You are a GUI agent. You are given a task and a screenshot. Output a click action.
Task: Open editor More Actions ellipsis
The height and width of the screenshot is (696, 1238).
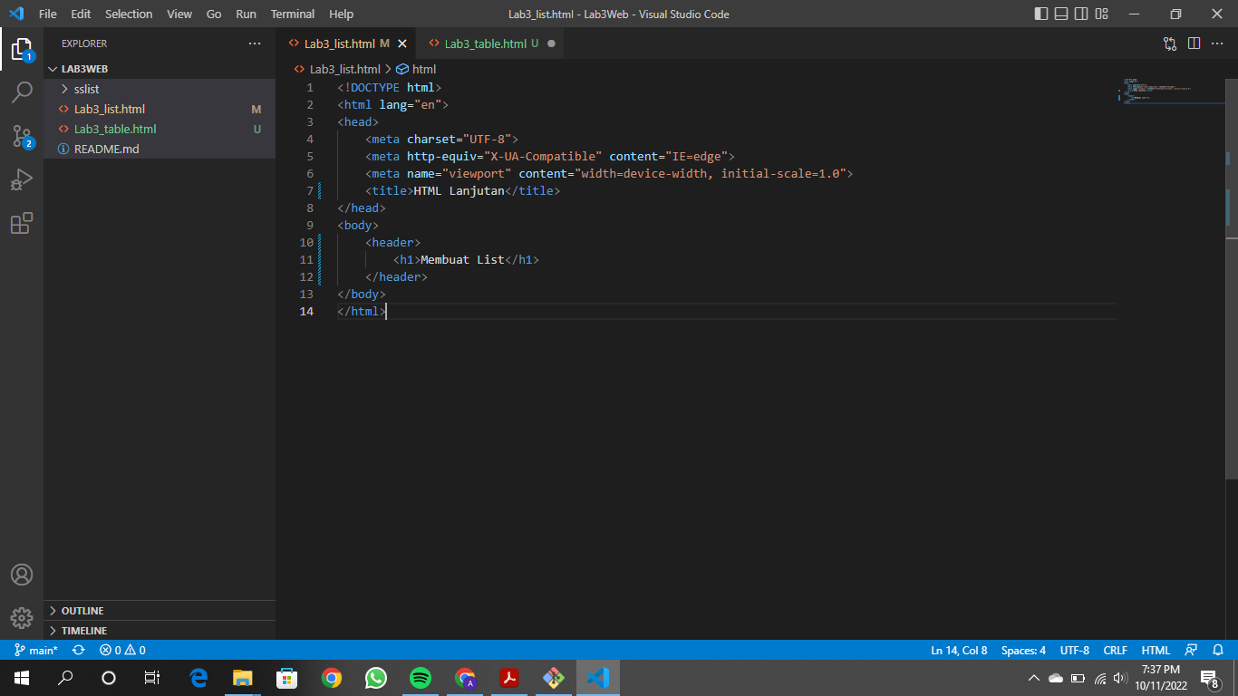pyautogui.click(x=1217, y=43)
